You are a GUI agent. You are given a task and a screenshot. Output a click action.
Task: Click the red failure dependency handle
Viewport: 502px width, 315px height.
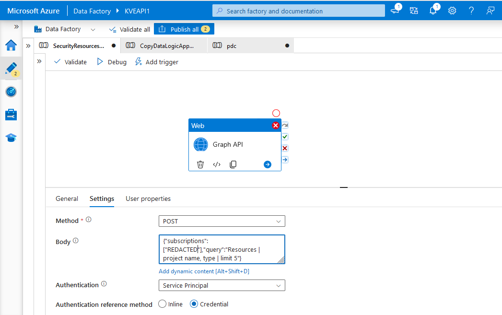(x=285, y=148)
